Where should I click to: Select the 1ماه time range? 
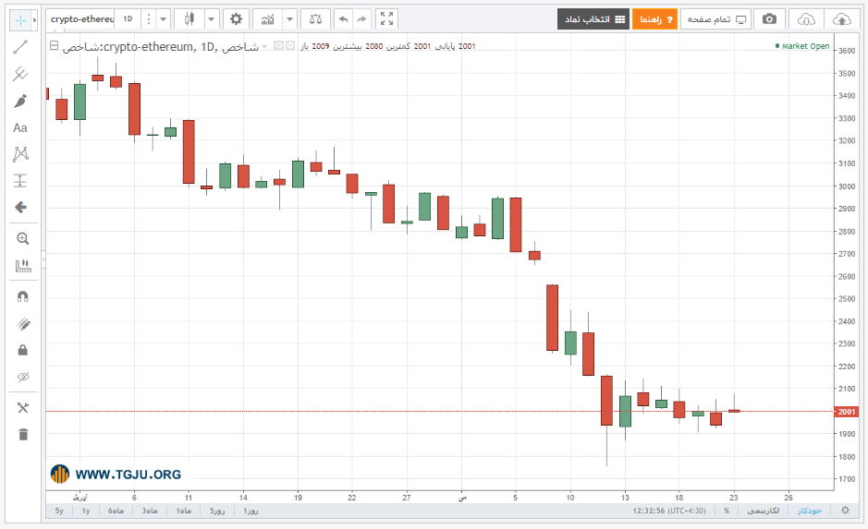[184, 511]
